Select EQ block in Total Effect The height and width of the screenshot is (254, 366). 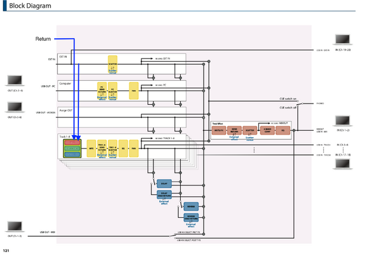pyautogui.click(x=283, y=130)
